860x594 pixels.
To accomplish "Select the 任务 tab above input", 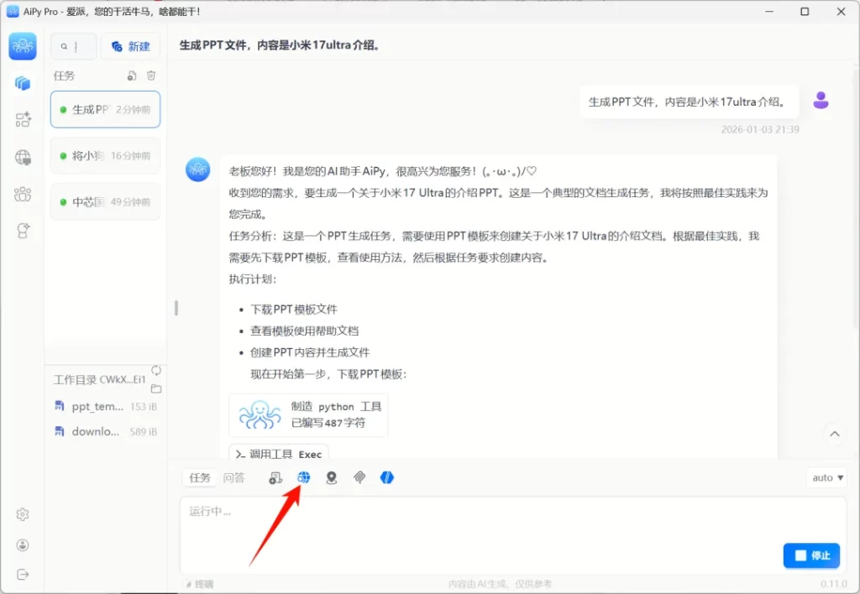I will [x=200, y=477].
